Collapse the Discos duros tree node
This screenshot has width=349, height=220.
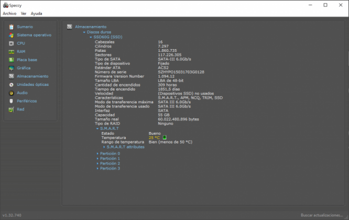84,32
